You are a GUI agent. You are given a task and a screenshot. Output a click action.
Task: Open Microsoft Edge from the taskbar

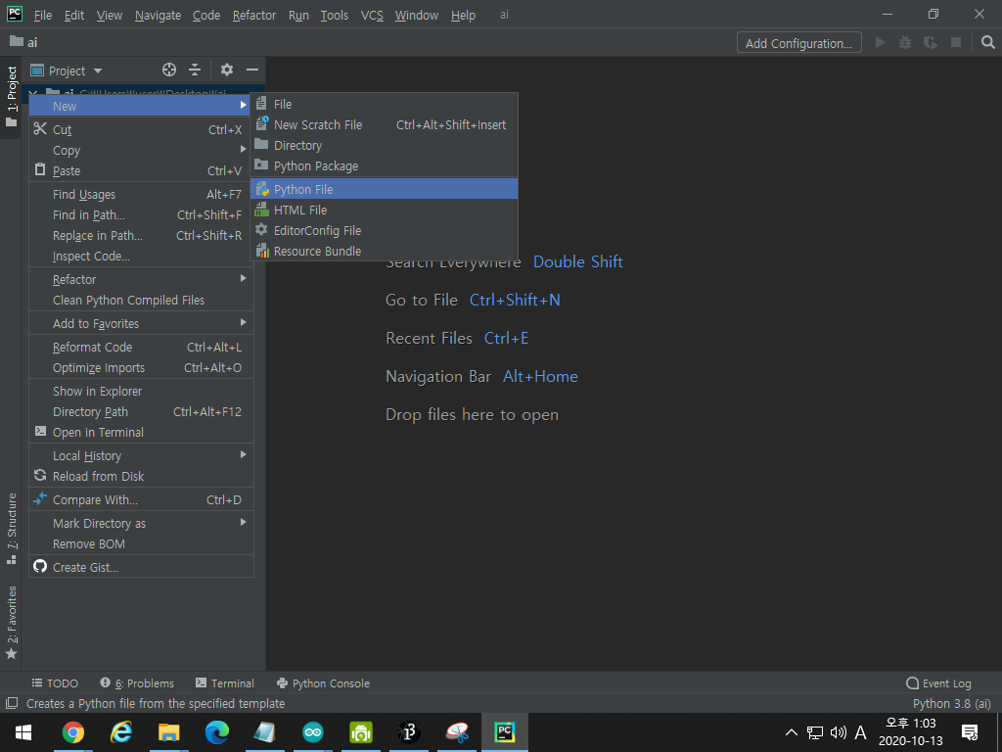216,732
